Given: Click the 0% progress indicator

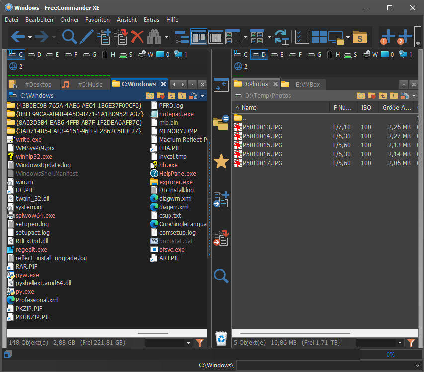Looking at the screenshot, I should (390, 355).
